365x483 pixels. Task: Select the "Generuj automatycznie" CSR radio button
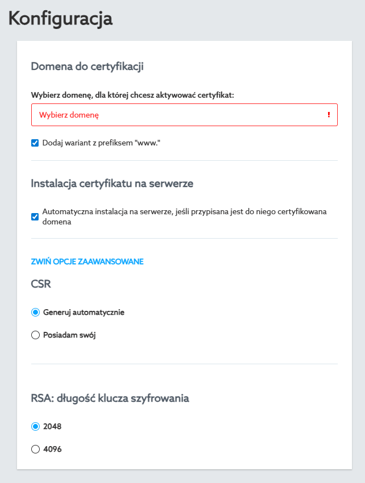[35, 312]
